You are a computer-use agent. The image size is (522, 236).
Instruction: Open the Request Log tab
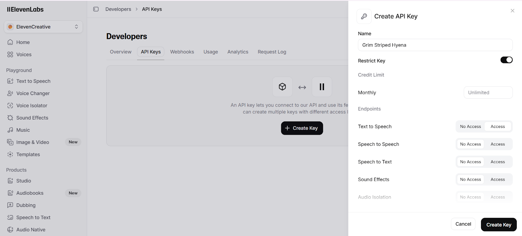pos(272,52)
